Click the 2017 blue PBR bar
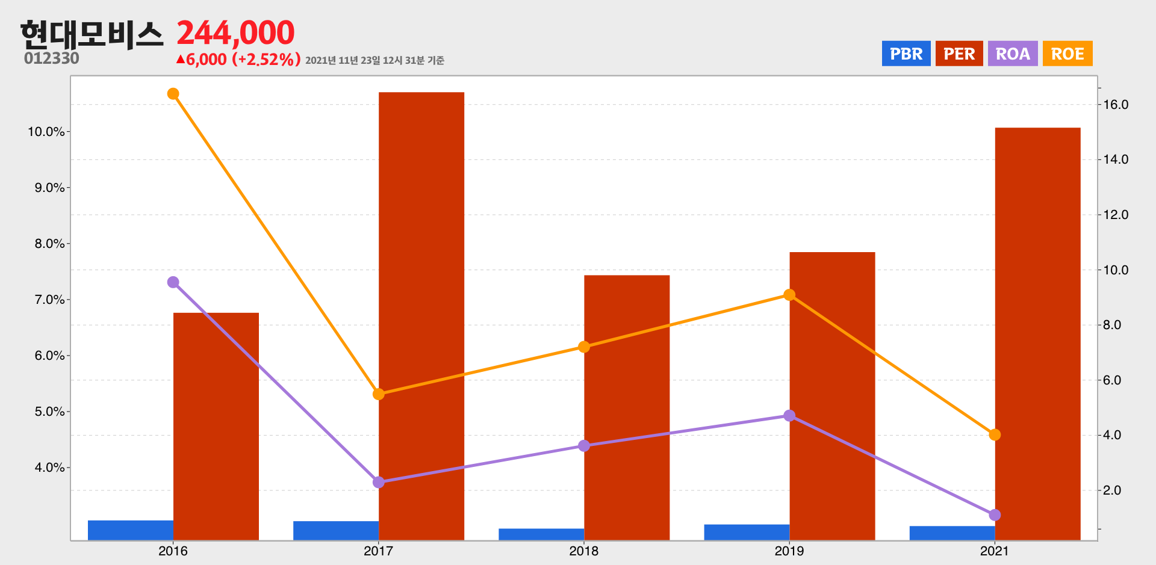Viewport: 1156px width, 565px height. (336, 531)
